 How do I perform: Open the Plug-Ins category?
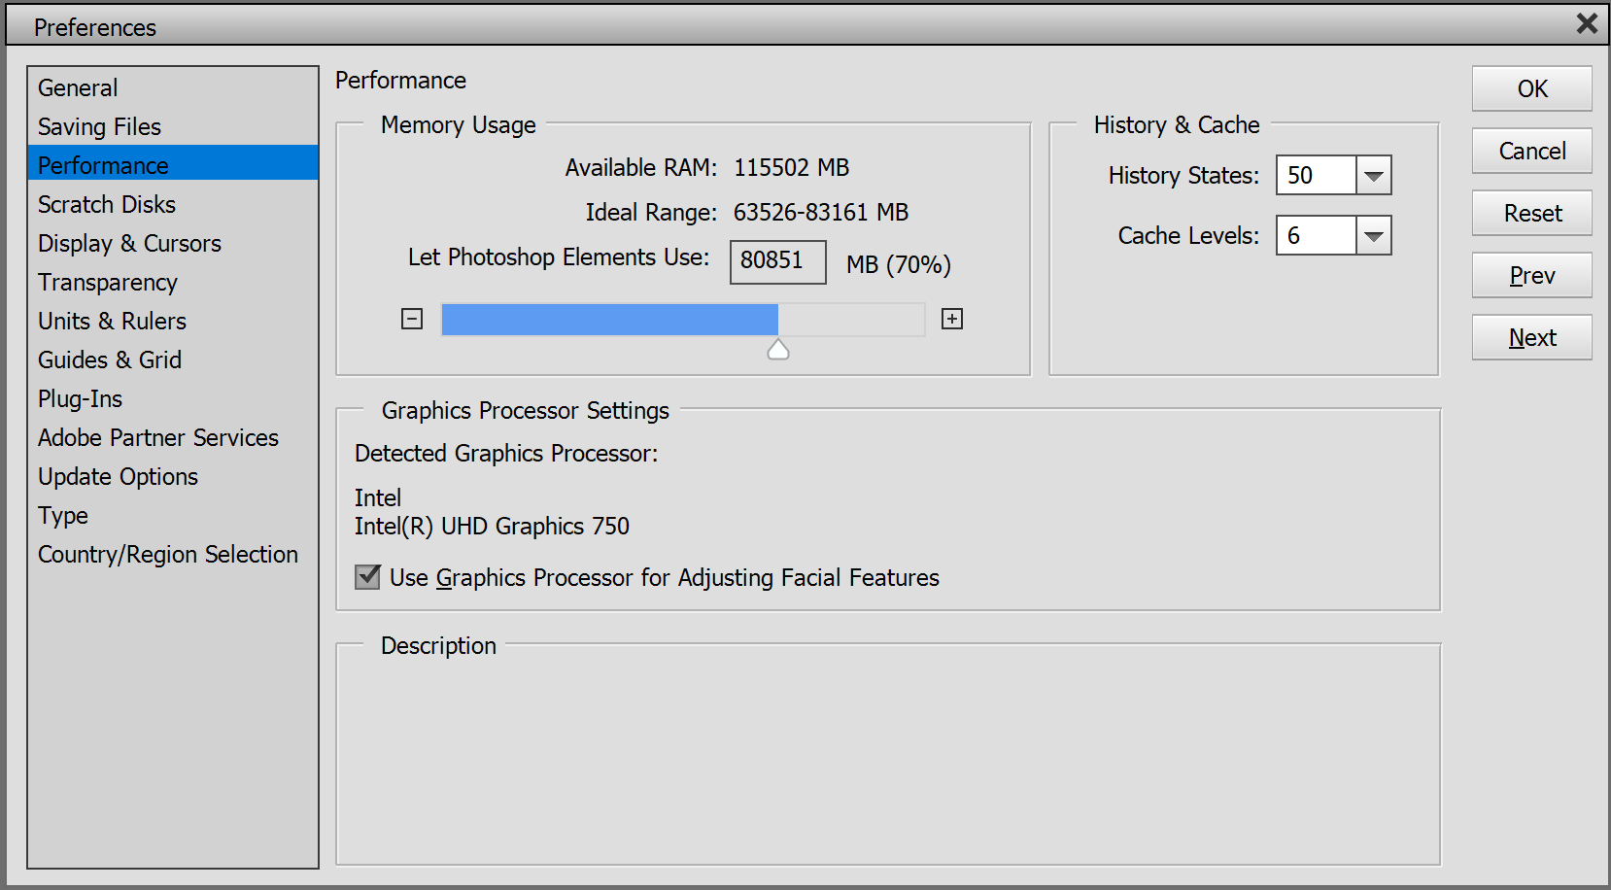[x=80, y=398]
